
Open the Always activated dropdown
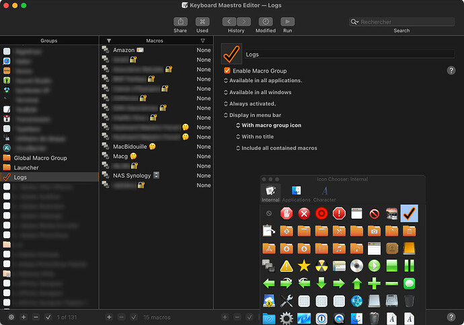pyautogui.click(x=249, y=104)
